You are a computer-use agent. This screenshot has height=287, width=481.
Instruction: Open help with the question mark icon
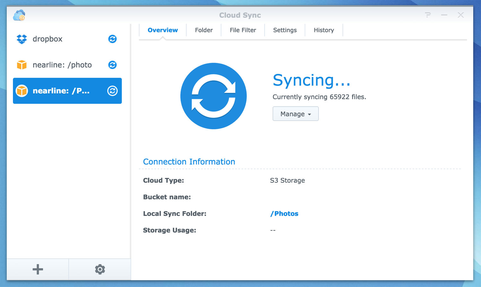coord(428,15)
